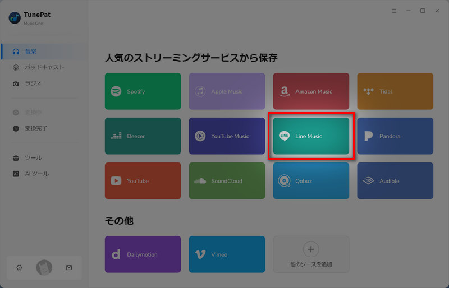Screen dimensions: 449x288
Task: Click the Audible logo icon
Action: pos(368,181)
